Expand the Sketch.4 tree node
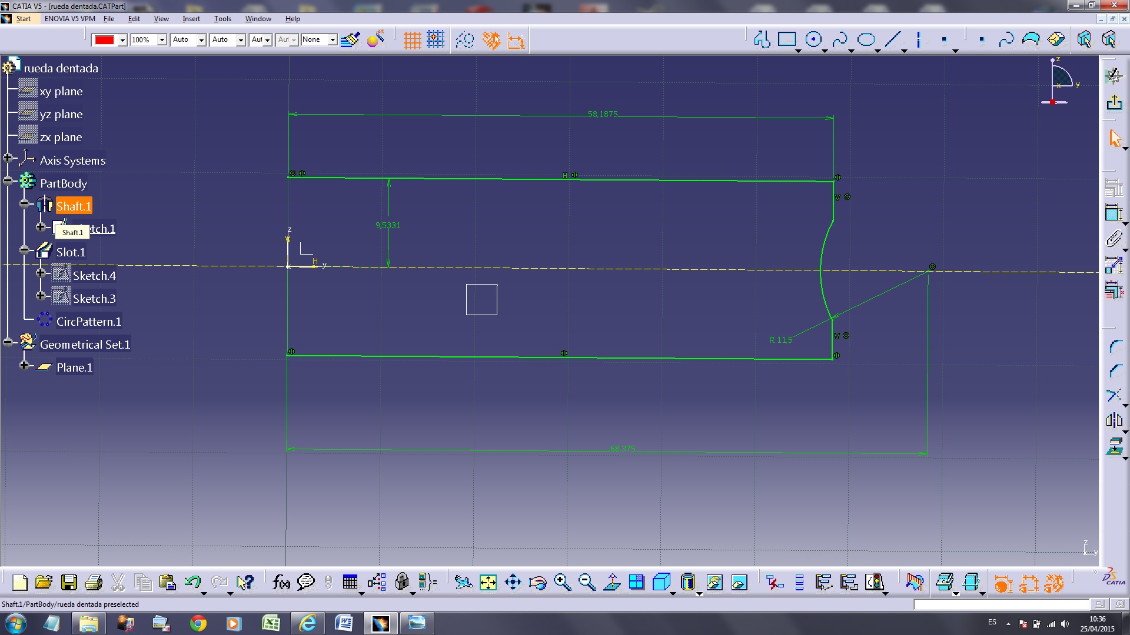Screen dimensions: 1130x635 tap(41, 273)
